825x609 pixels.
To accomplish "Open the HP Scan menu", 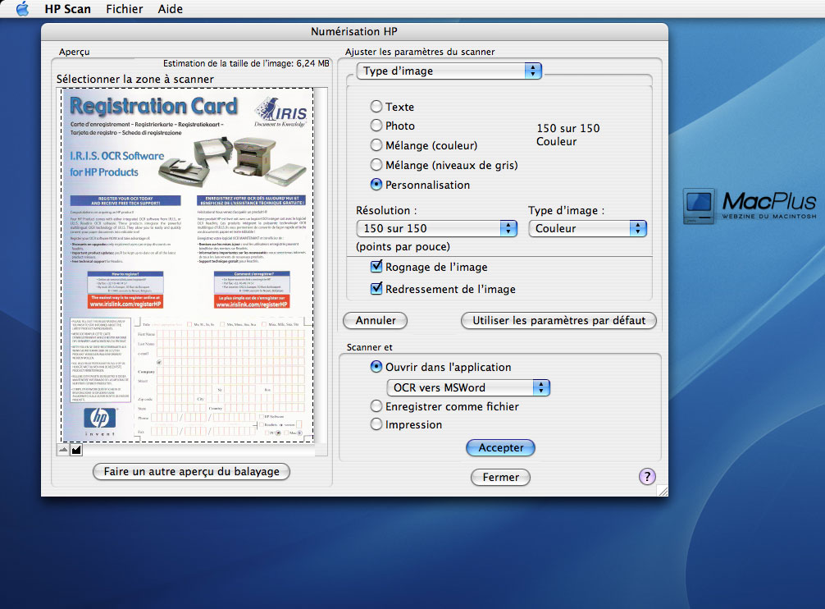I will (67, 9).
